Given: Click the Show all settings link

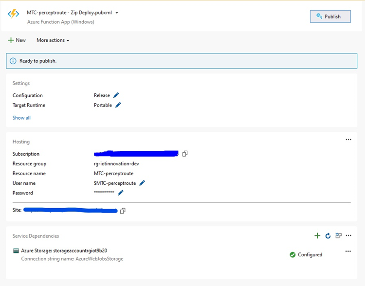Looking at the screenshot, I should 21,118.
